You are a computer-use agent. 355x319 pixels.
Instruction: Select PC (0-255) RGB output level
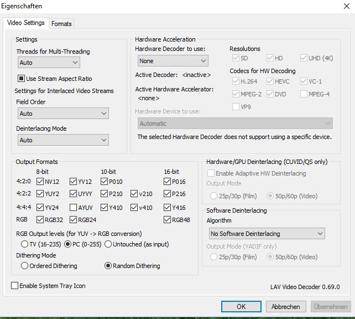pyautogui.click(x=68, y=244)
